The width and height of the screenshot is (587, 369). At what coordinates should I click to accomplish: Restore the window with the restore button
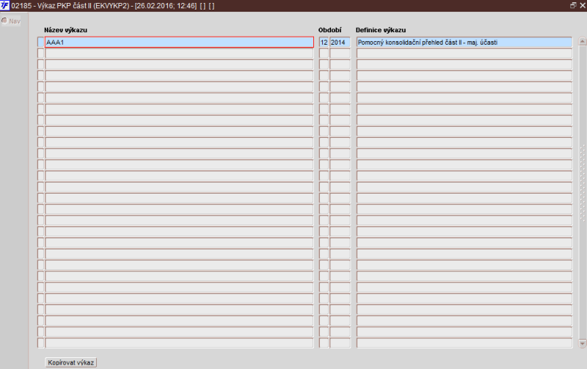[x=573, y=5]
